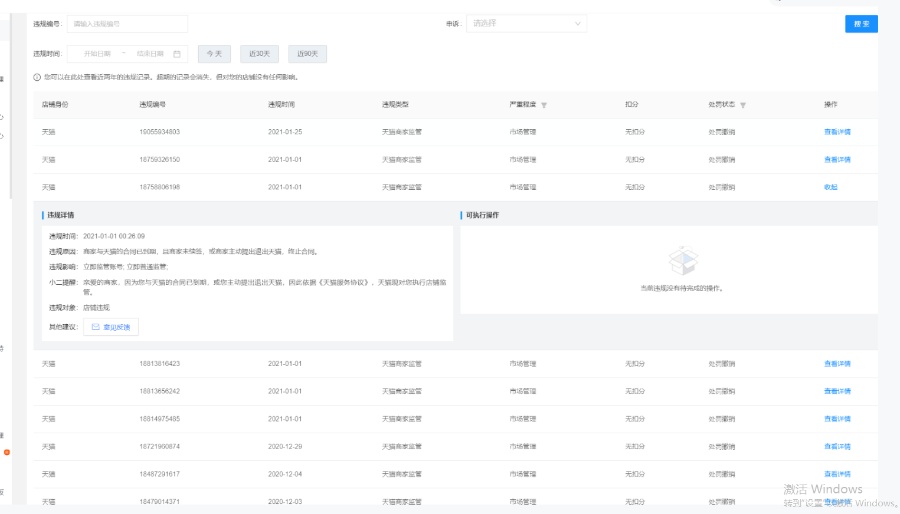
Task: Click the 店铺违规 violation target value
Action: 97,308
